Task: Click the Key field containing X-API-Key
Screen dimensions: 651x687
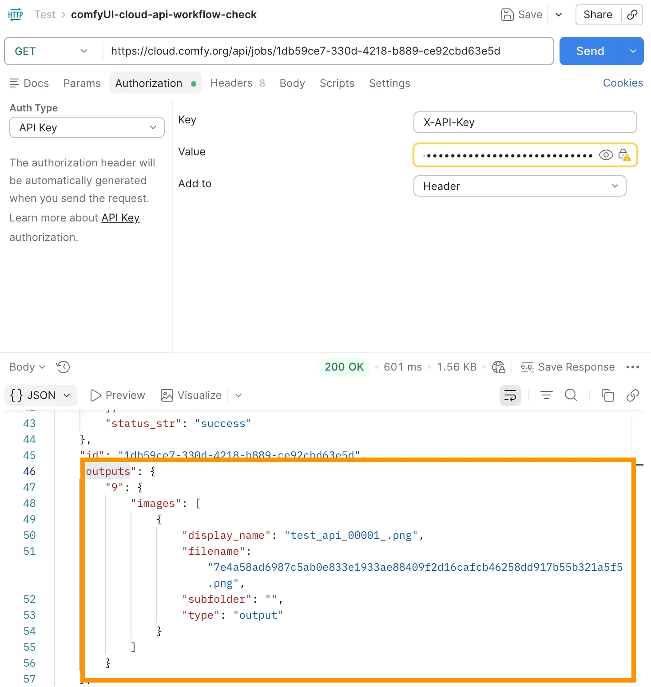Action: point(525,122)
